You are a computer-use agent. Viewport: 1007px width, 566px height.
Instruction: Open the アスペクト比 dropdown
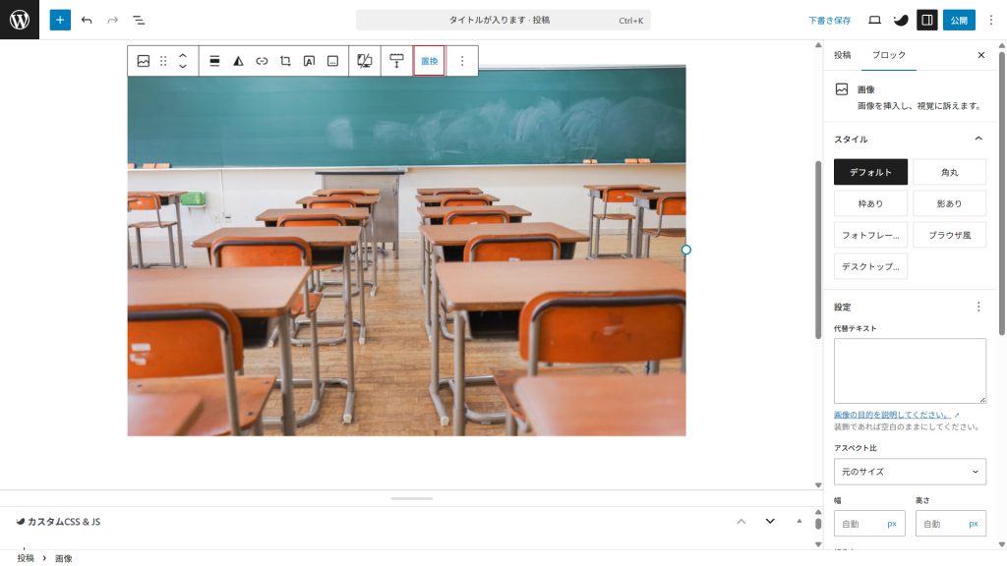[910, 472]
